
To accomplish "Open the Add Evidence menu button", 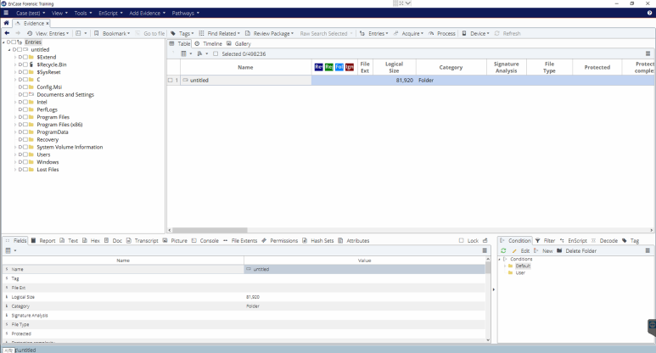I will click(x=147, y=13).
